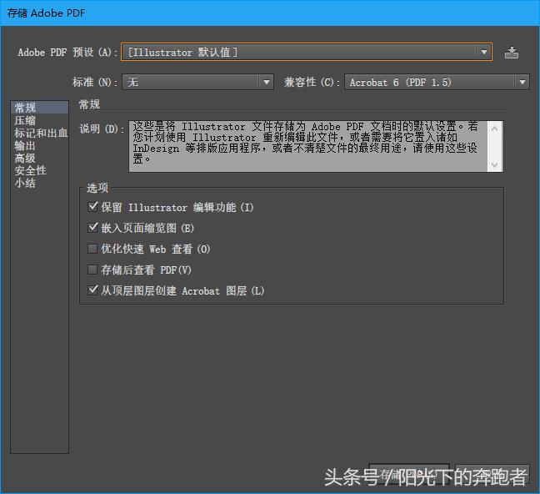Viewport: 540px width, 494px height.
Task: Select the 输出 category in sidebar
Action: [x=40, y=145]
